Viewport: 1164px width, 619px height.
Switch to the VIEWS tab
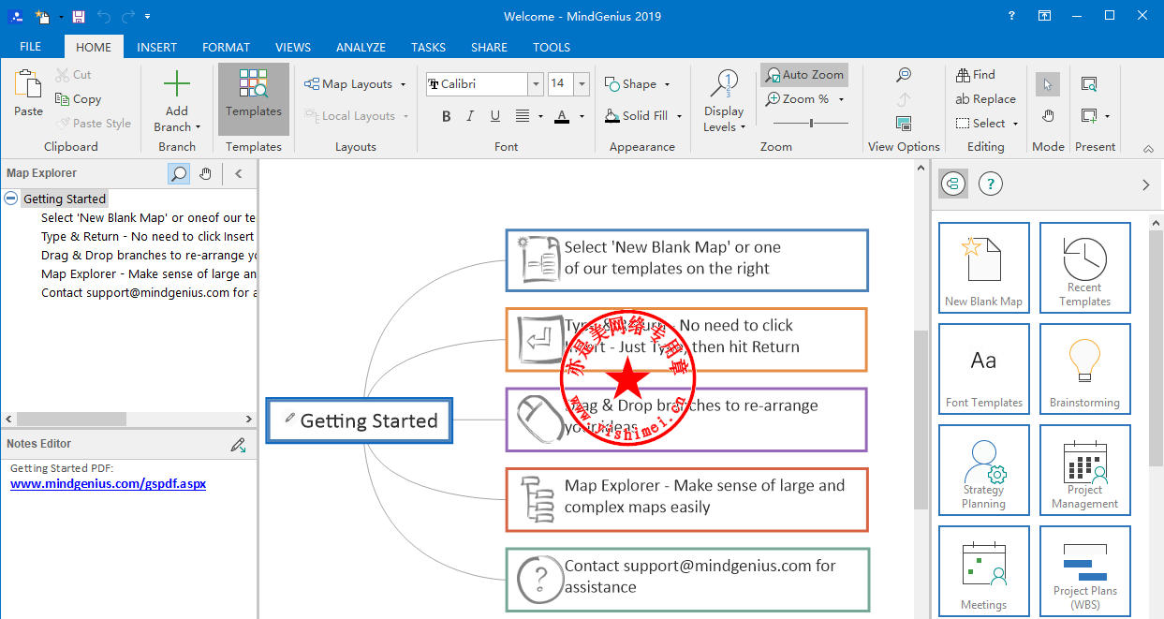click(x=293, y=47)
